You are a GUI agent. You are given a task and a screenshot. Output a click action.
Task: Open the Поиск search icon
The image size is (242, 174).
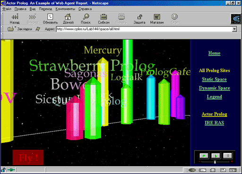(x=86, y=19)
